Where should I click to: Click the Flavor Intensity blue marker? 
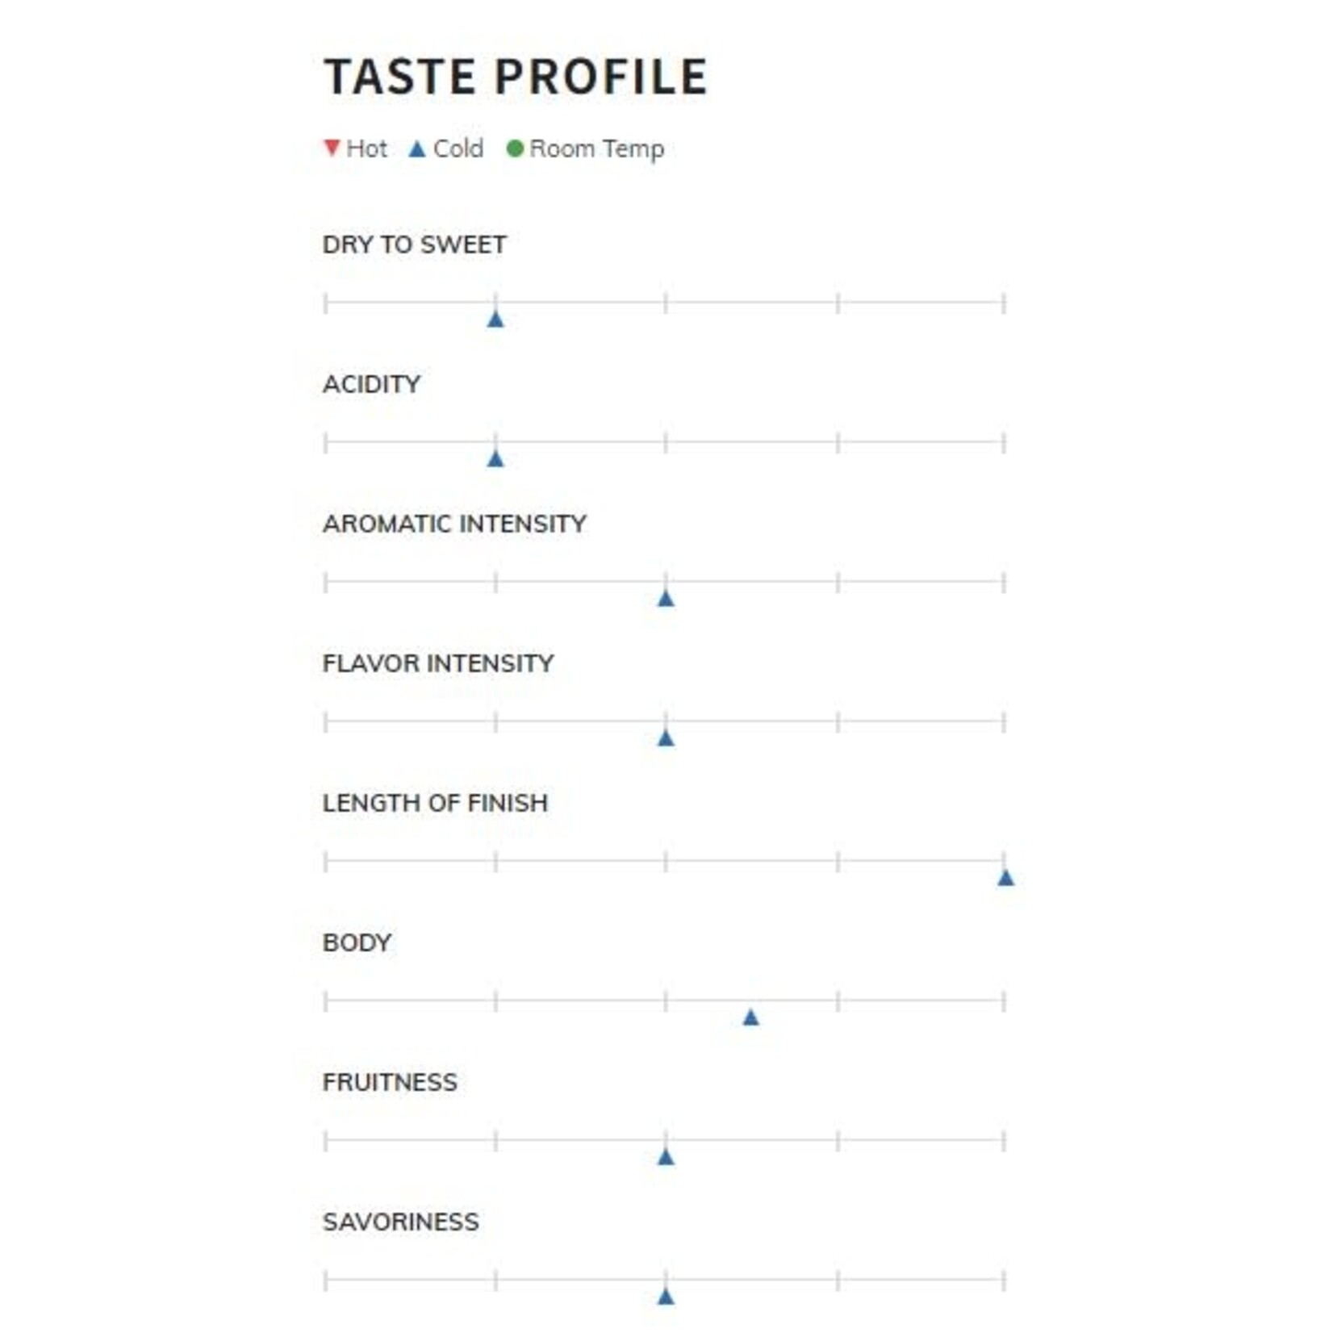(666, 738)
